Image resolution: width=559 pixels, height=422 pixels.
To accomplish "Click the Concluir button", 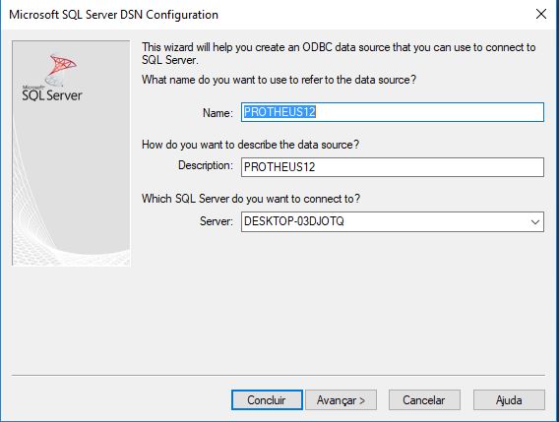I will click(x=267, y=400).
